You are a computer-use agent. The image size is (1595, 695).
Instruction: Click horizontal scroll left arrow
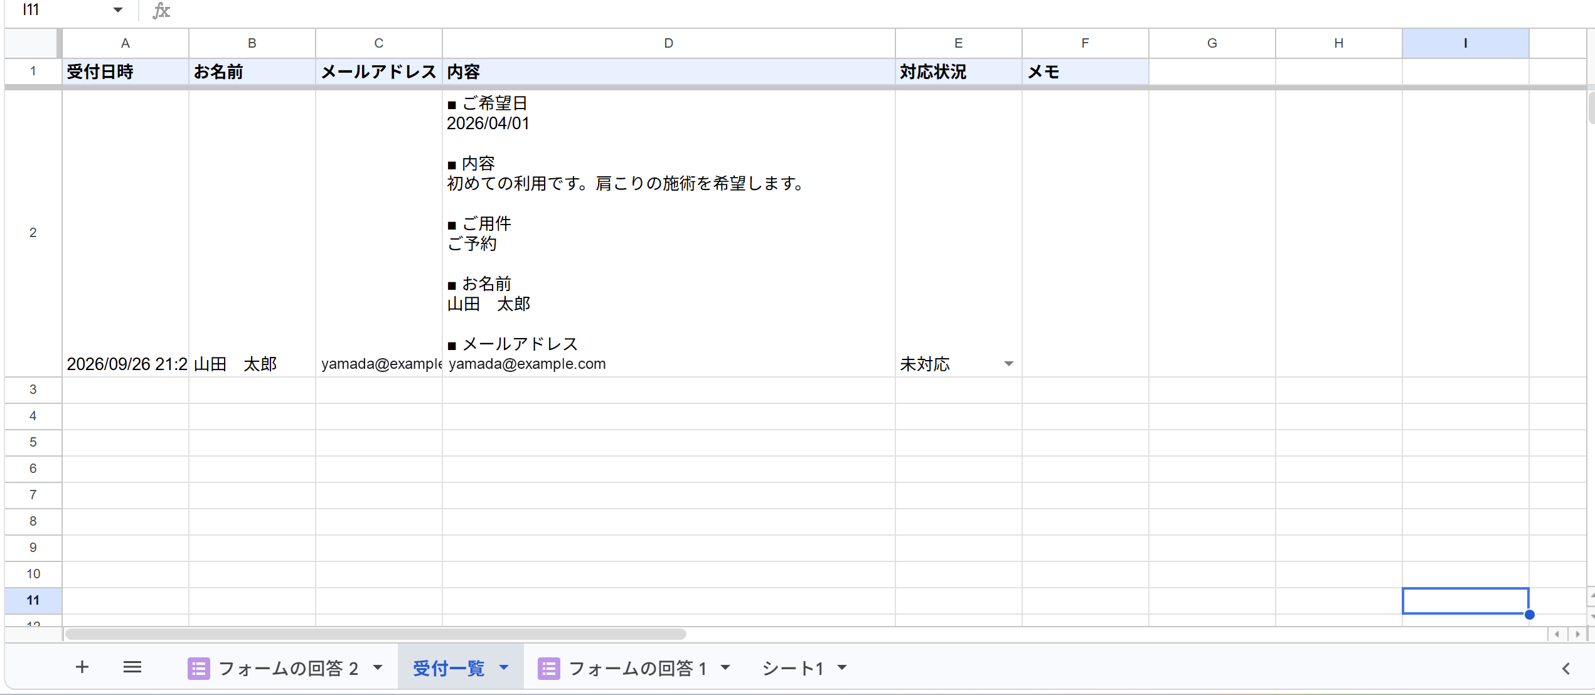1557,634
